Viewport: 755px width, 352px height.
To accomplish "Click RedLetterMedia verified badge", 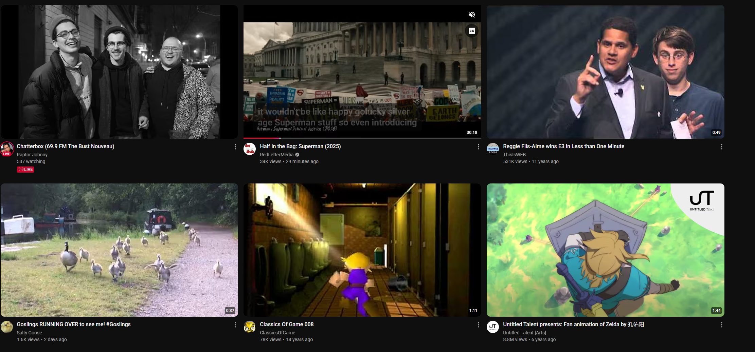I will 297,155.
